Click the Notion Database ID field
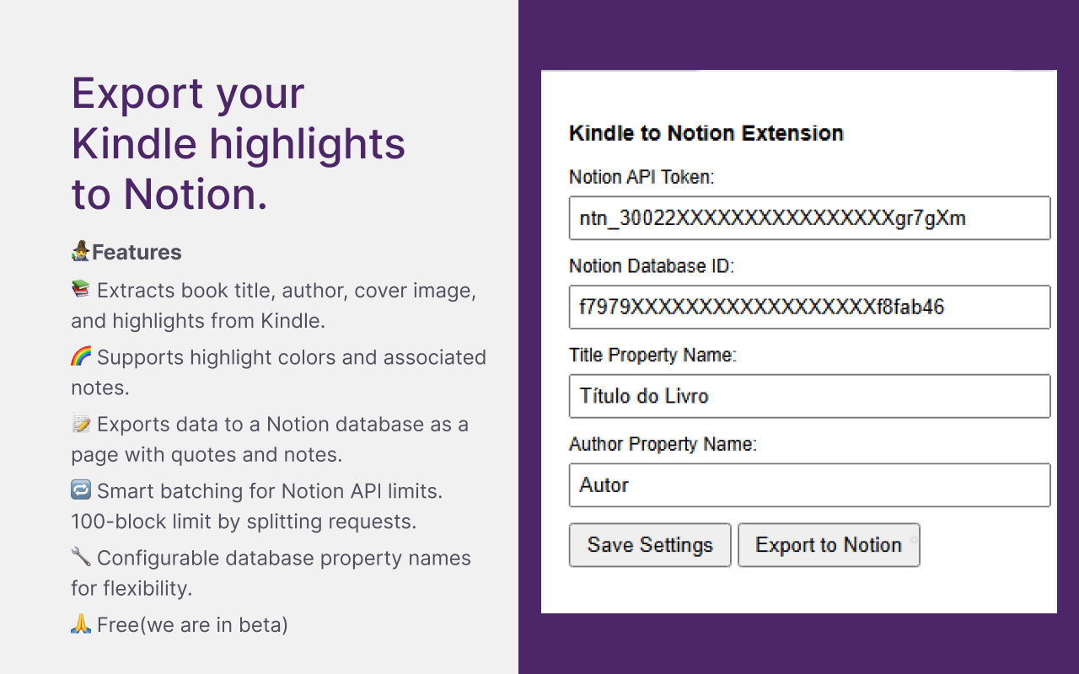Screen dimensions: 1079x674 (x=809, y=307)
